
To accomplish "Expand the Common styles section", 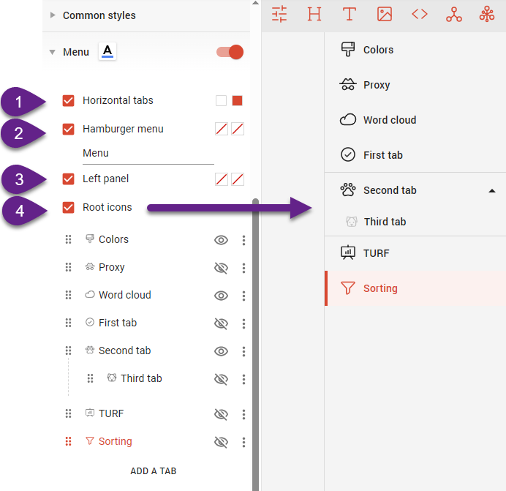I will 53,15.
